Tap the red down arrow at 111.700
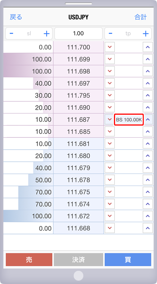157x284 pixels. pos(110,47)
